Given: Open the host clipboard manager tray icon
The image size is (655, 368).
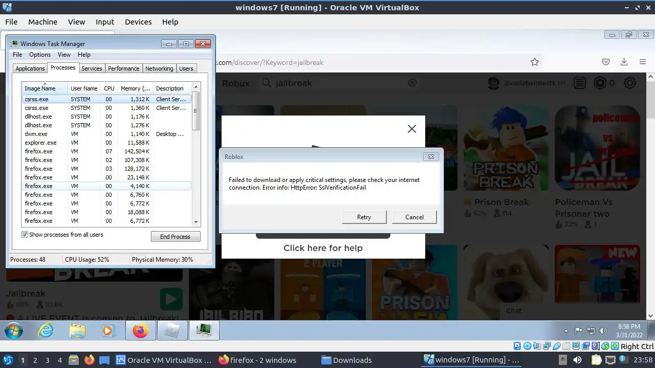Looking at the screenshot, I should coord(596,360).
